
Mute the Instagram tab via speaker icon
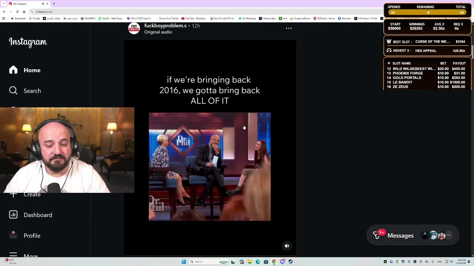click(43, 4)
